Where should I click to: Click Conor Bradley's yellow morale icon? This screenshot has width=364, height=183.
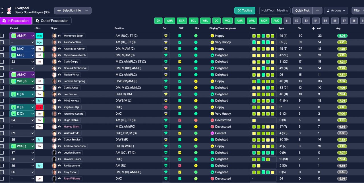(196, 140)
